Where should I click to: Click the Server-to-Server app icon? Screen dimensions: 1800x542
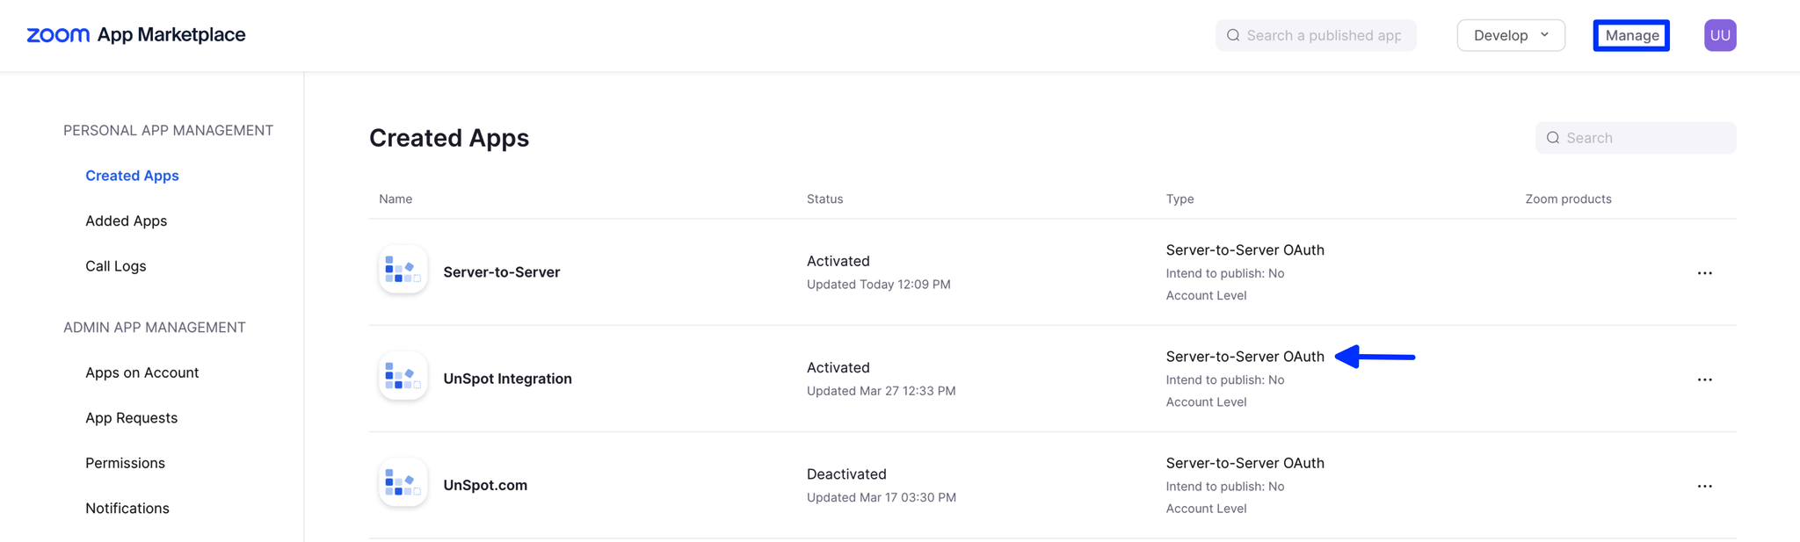point(403,270)
